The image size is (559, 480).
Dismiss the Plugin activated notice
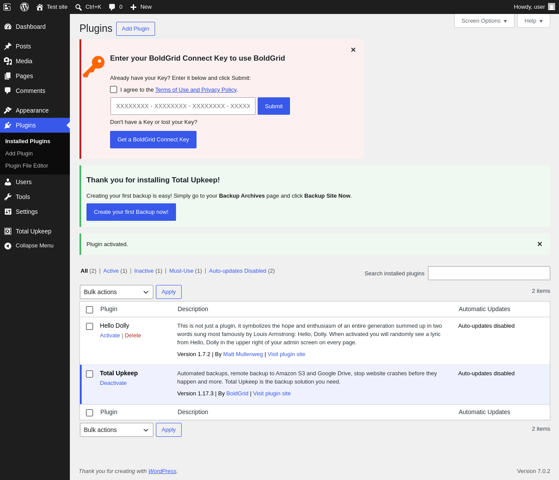point(540,244)
